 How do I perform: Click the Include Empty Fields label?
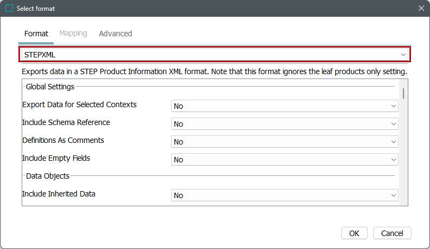pos(56,159)
